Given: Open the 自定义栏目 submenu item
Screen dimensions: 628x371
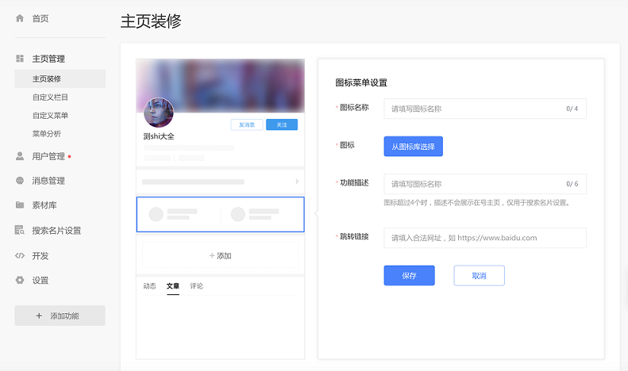Looking at the screenshot, I should [50, 97].
